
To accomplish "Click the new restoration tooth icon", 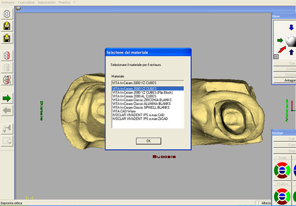I will pyautogui.click(x=7, y=14).
